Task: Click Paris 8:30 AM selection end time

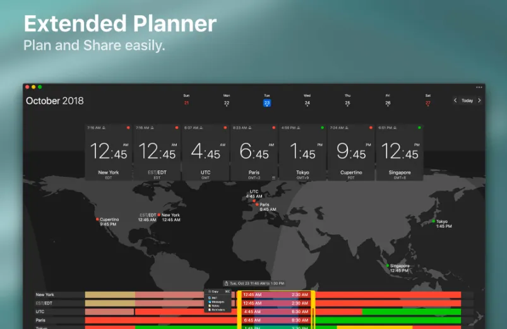Action: [x=300, y=320]
